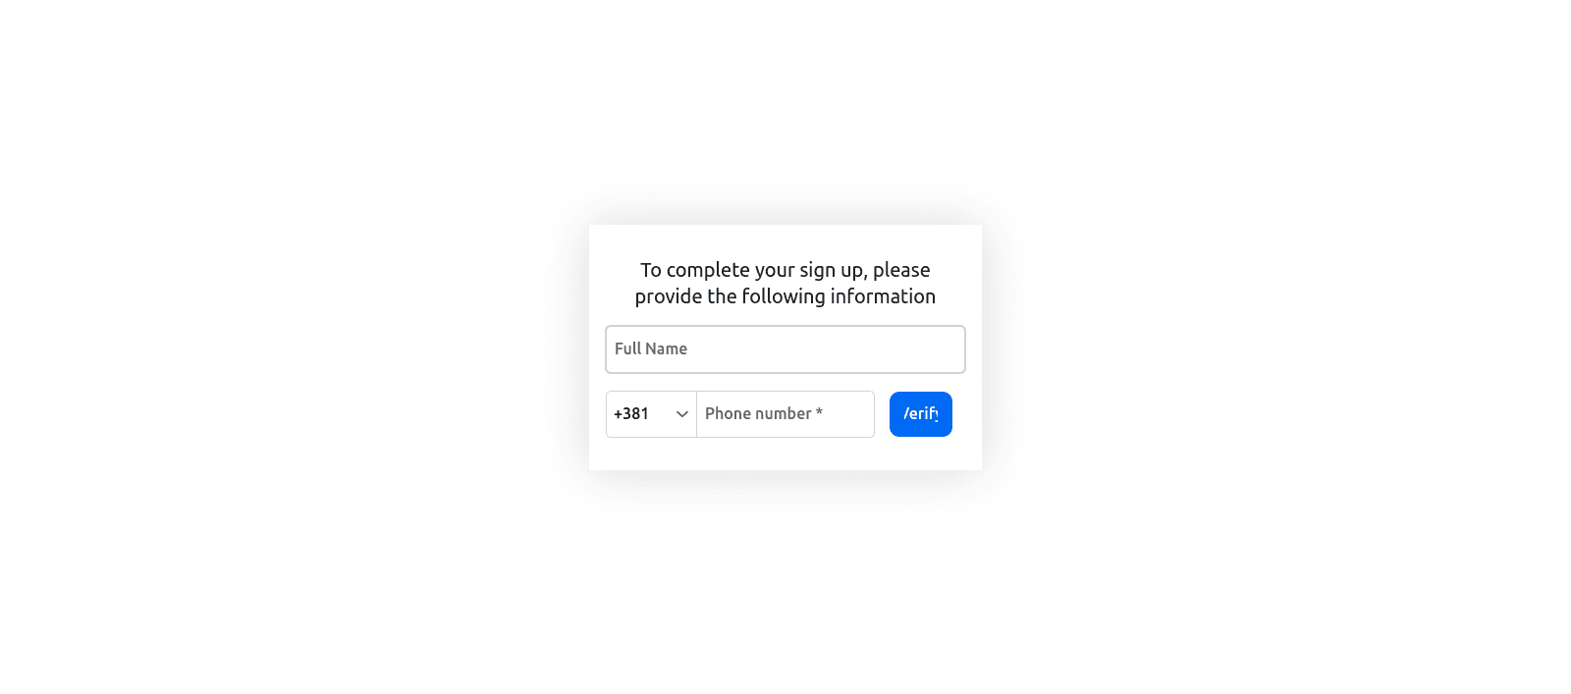Verify the entered phone number
1571x694 pixels.
[920, 414]
